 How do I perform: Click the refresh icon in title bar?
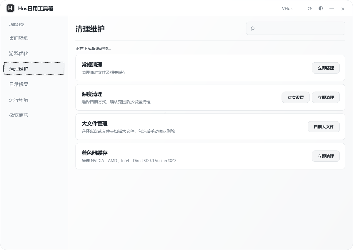pyautogui.click(x=309, y=9)
